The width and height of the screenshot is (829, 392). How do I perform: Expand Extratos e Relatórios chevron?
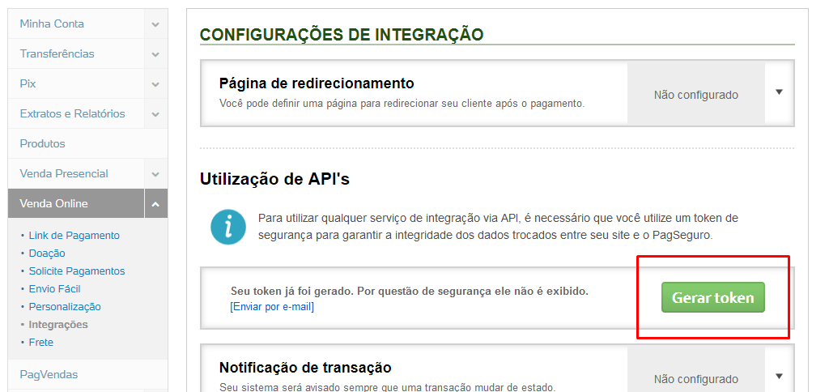coord(155,114)
